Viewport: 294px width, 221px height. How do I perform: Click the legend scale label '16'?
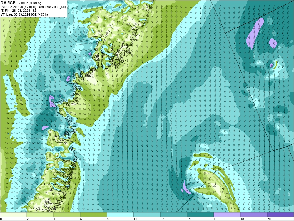click(216, 219)
